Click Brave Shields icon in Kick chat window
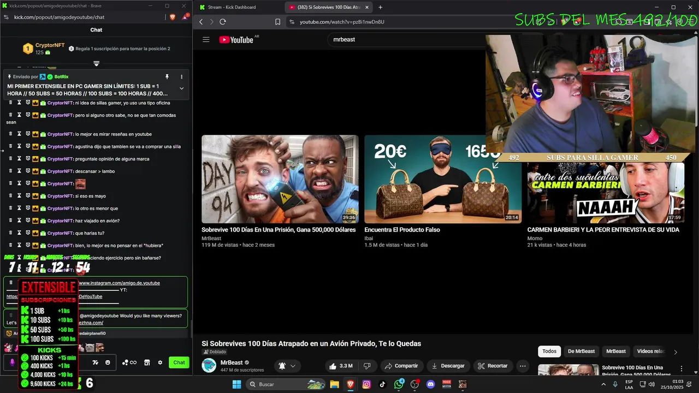The width and height of the screenshot is (699, 393). (173, 17)
